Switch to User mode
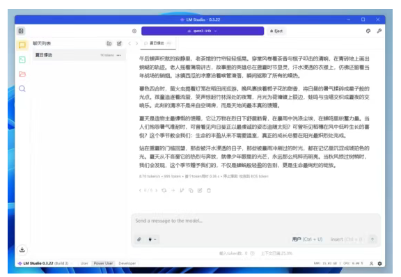Image resolution: width=401 pixels, height=277 pixels. pos(84,263)
